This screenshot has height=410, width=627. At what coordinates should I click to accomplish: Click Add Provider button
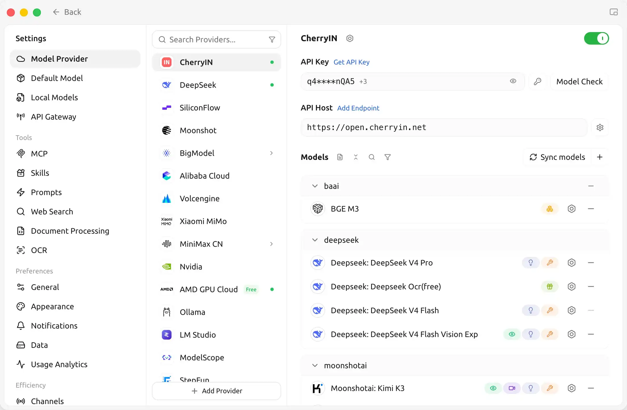[x=217, y=391]
